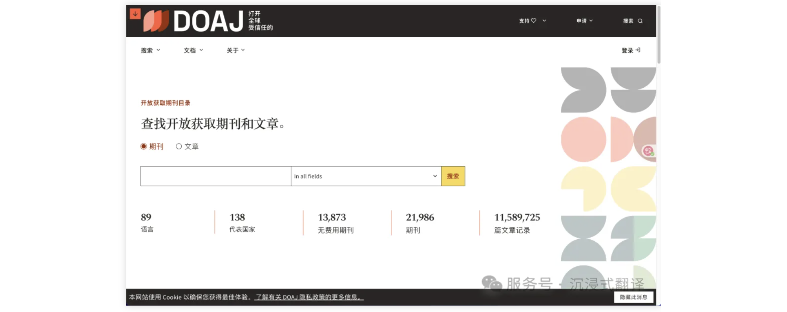This screenshot has width=787, height=312.
Task: Click the 登录 login link
Action: [627, 50]
